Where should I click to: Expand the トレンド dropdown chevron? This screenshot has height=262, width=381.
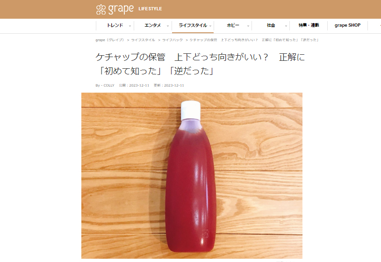point(130,26)
